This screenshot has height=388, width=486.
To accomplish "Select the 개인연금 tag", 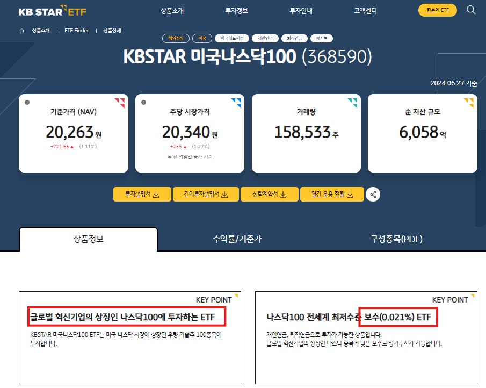I will point(265,39).
